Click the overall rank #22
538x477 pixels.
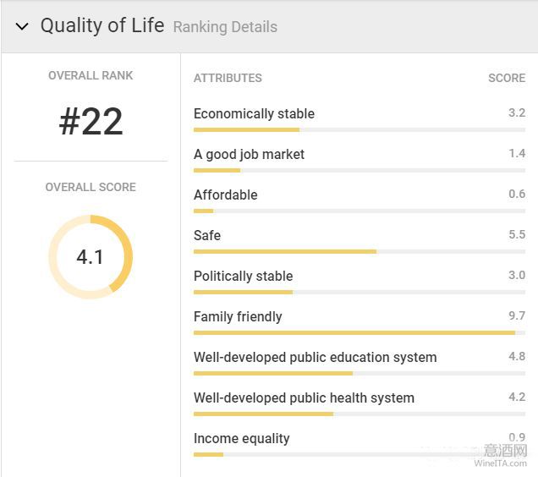(x=91, y=122)
